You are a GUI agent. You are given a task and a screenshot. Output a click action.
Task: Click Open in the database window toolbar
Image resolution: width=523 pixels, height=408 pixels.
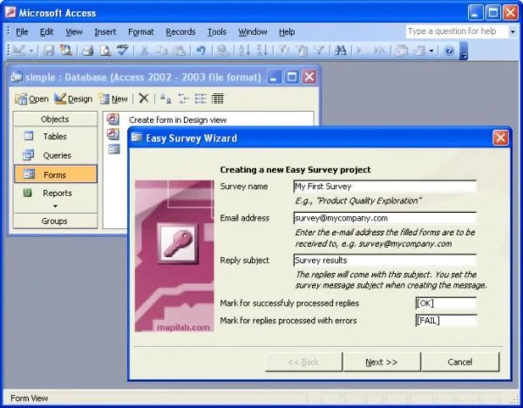pos(32,99)
